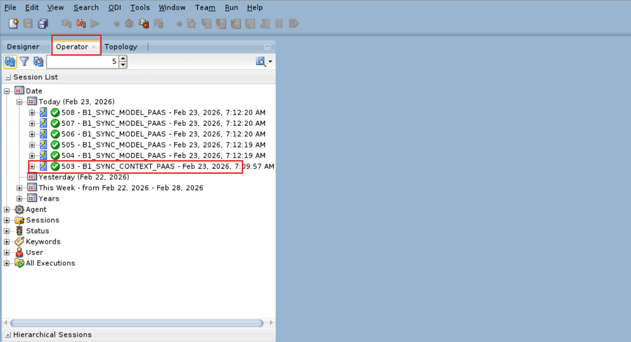Expand the Agent node
Viewport: 631px width, 342px height.
pyautogui.click(x=6, y=209)
